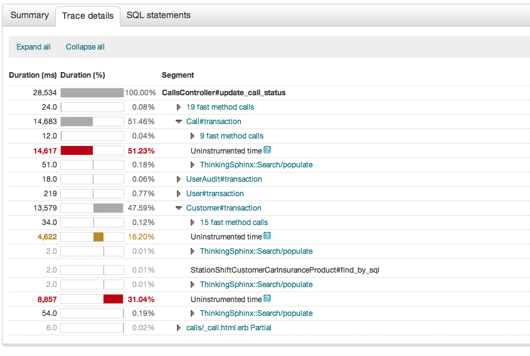Image resolution: width=530 pixels, height=356 pixels.
Task: Expand the 19 fast method calls arrow
Action: [179, 107]
